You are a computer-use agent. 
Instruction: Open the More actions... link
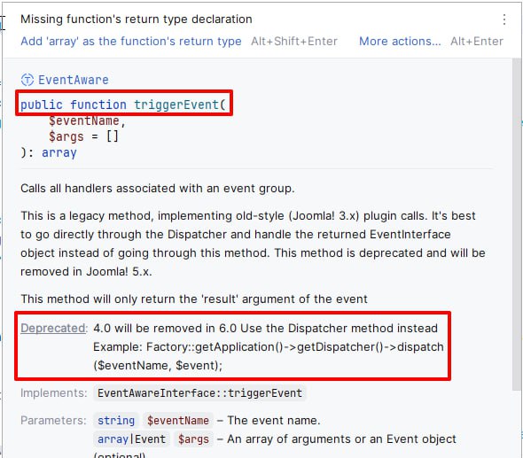400,42
